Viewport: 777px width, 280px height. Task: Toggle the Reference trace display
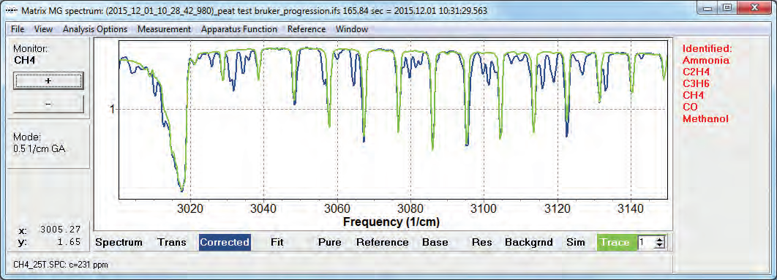(383, 242)
